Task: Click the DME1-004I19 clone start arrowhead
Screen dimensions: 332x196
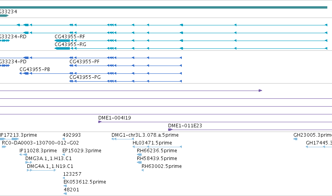Action: pyautogui.click(x=100, y=122)
